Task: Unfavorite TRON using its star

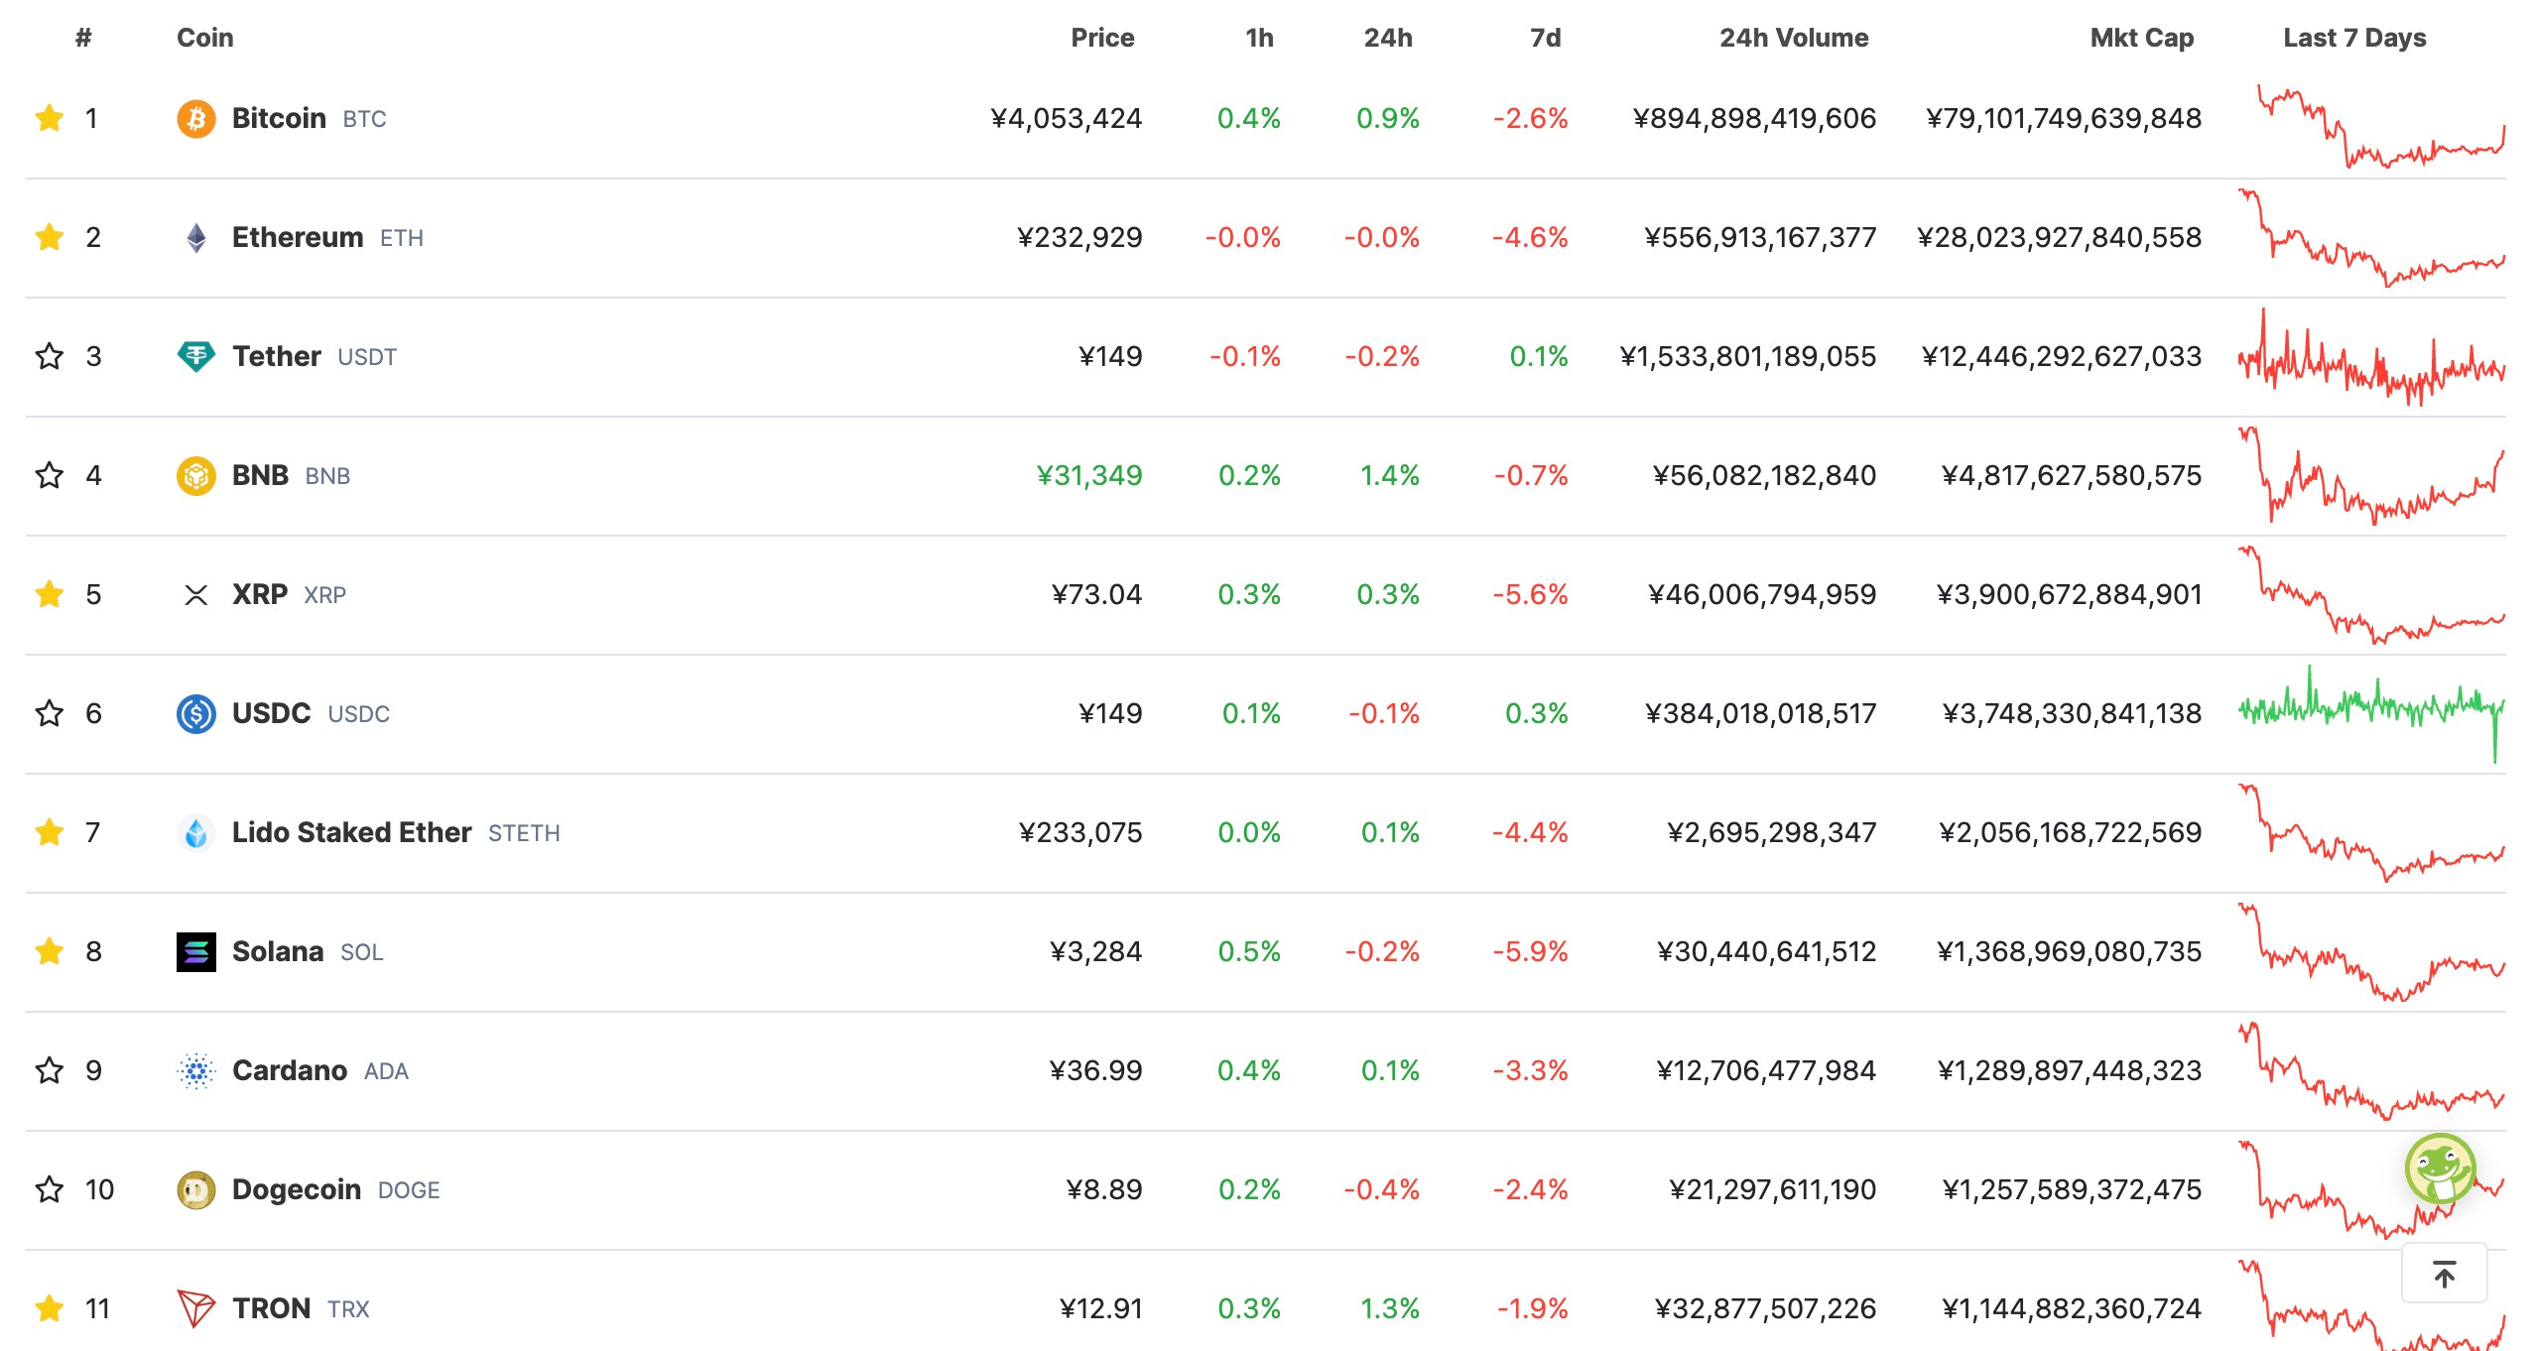Action: click(49, 1309)
